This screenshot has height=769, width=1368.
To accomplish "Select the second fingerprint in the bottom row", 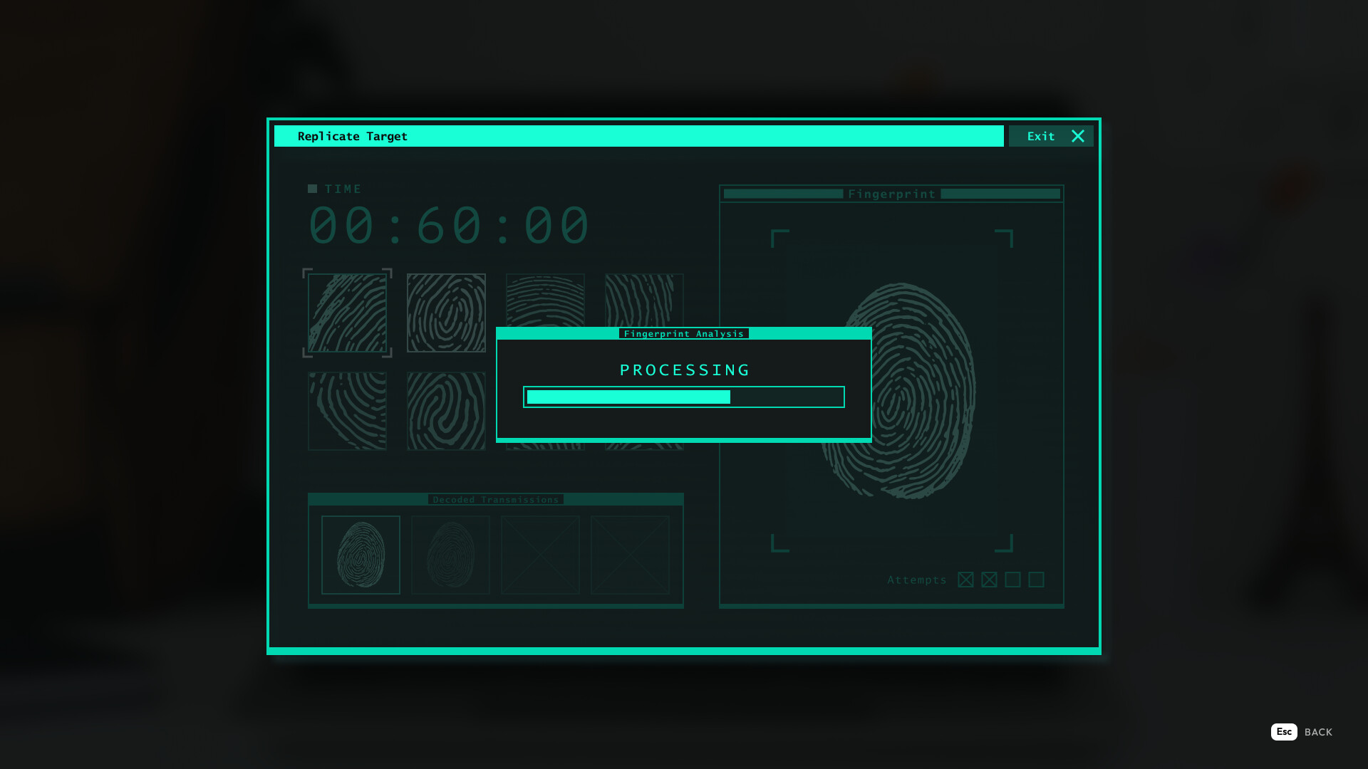I will coord(446,411).
